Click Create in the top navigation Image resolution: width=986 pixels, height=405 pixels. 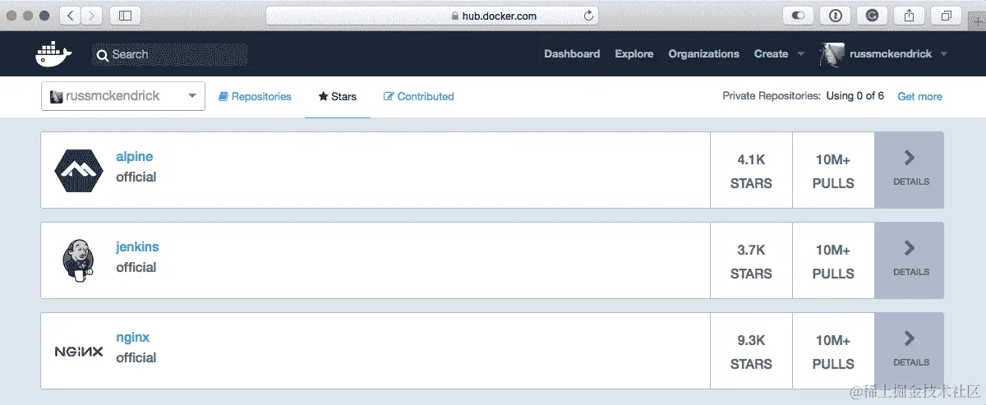(x=771, y=54)
